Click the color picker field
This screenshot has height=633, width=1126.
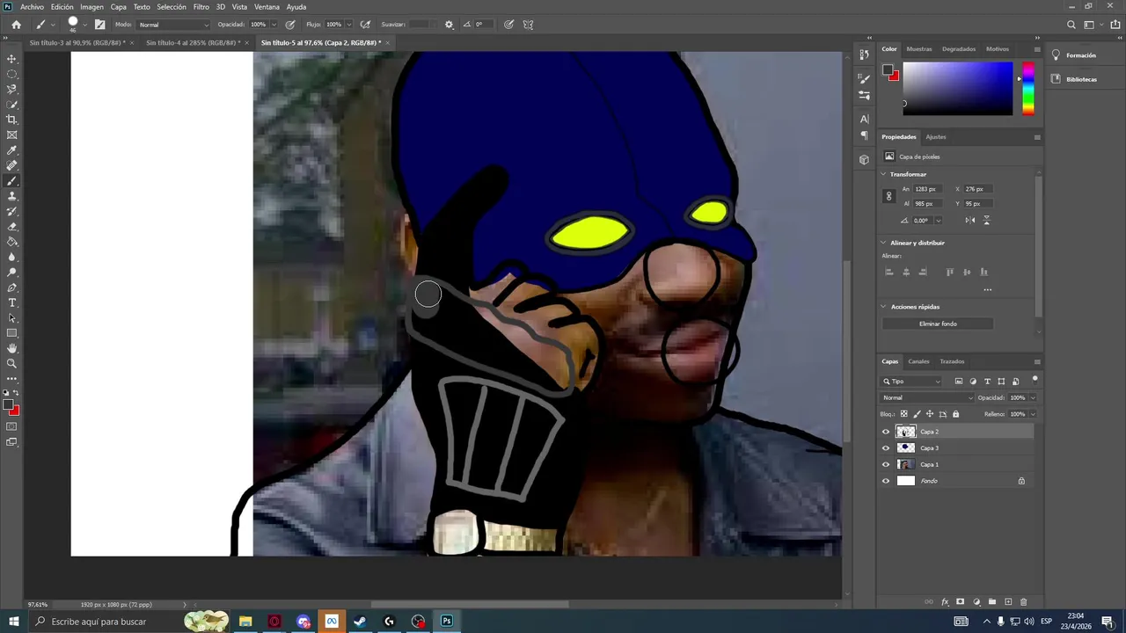957,89
